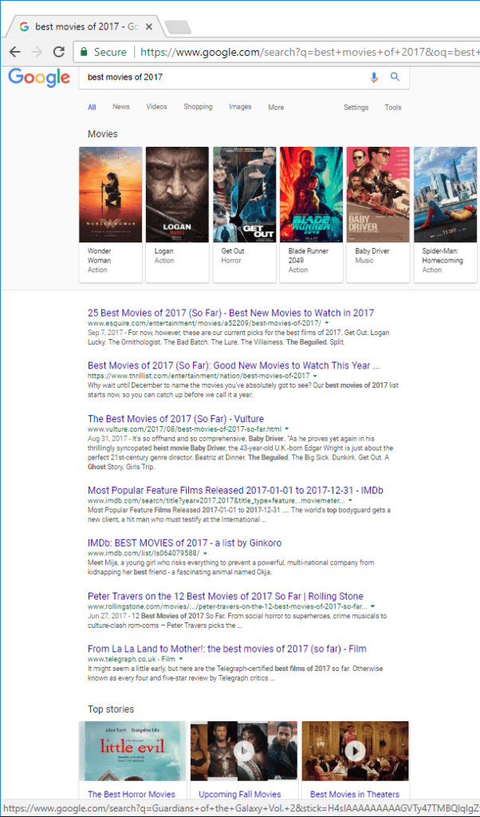Play the Best Movies in Theaters video thumbnail

(355, 751)
